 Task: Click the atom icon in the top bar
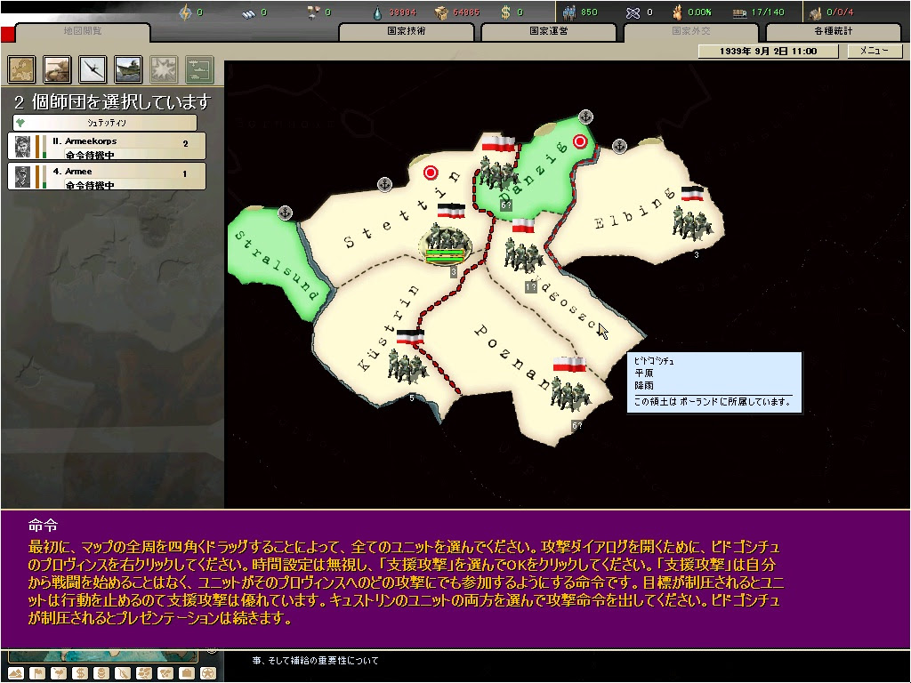633,12
